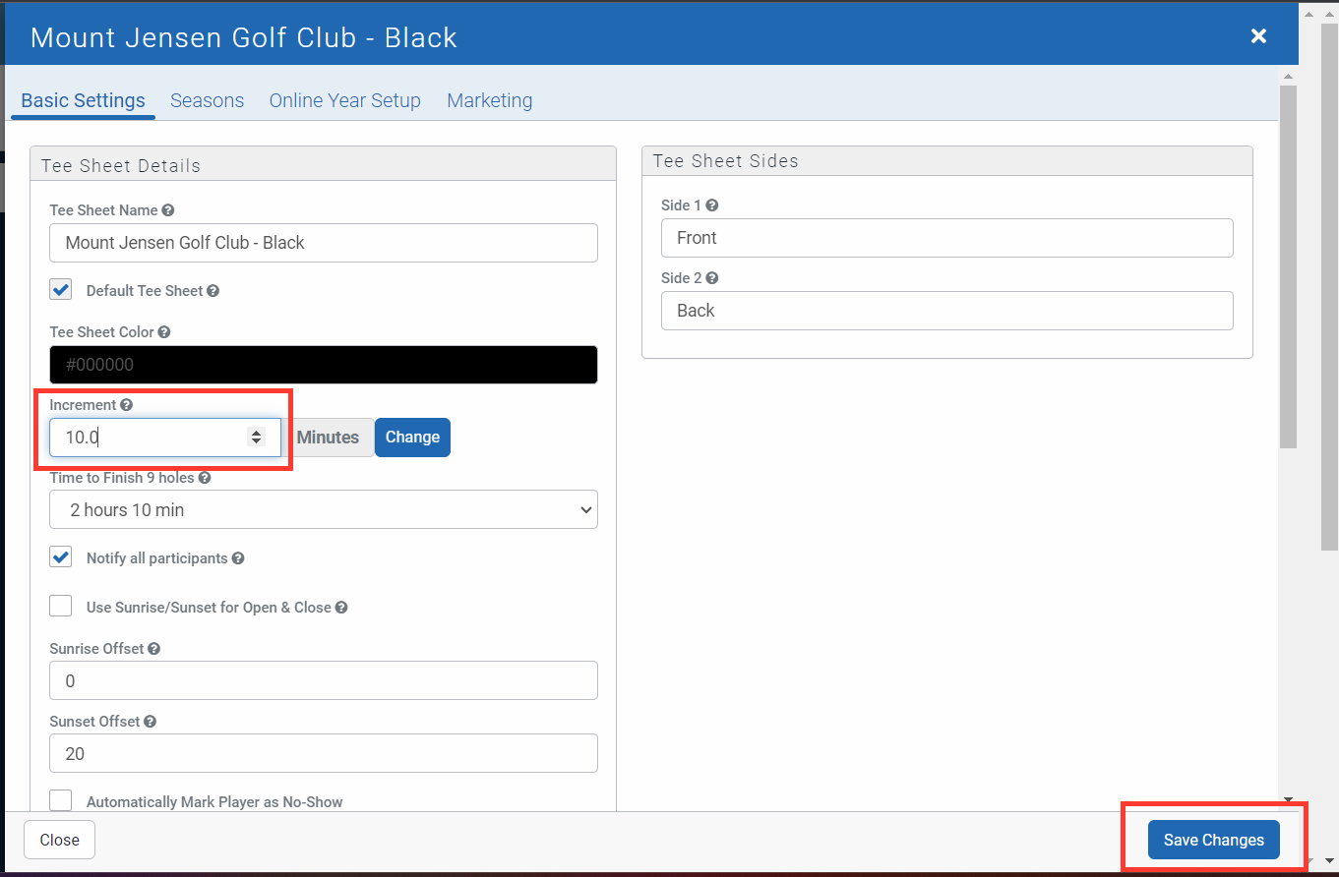Switch to the Seasons tab
Screen dimensions: 1339x877
[207, 100]
